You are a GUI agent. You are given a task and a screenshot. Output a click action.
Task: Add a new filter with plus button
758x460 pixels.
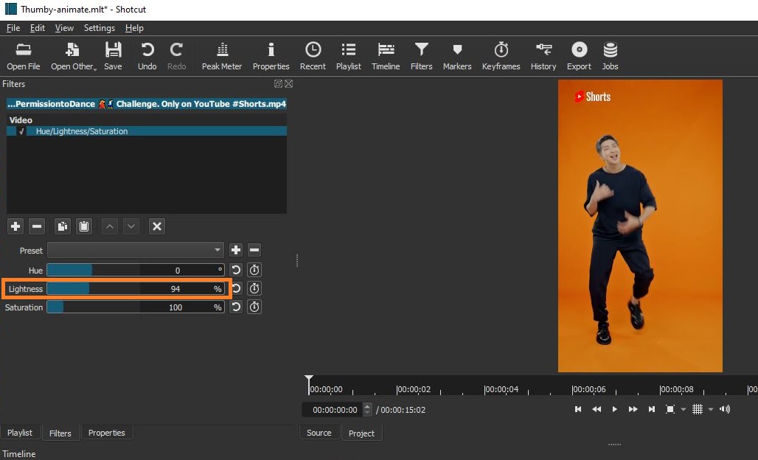click(x=15, y=226)
